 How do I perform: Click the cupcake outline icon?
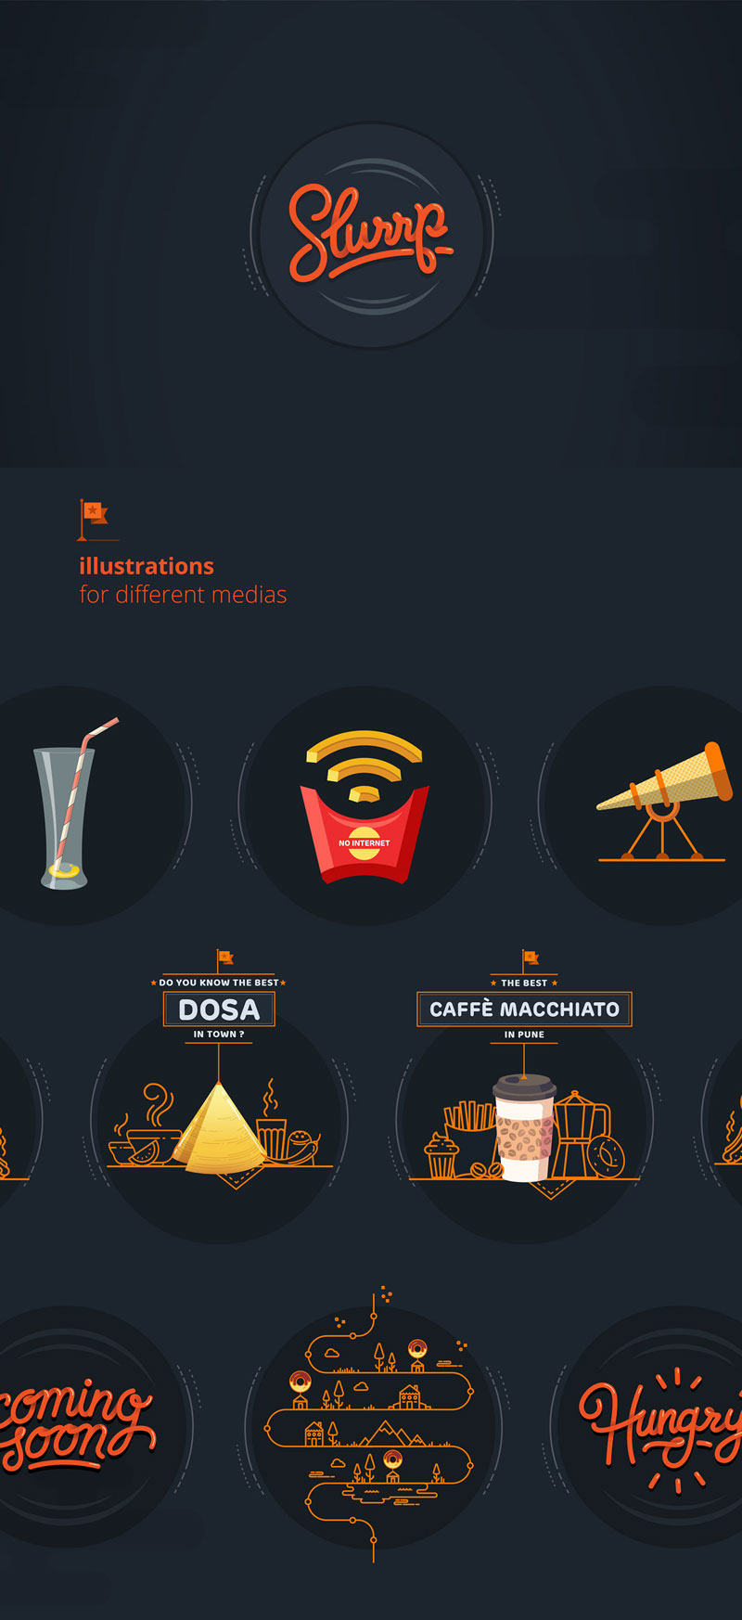[441, 1156]
